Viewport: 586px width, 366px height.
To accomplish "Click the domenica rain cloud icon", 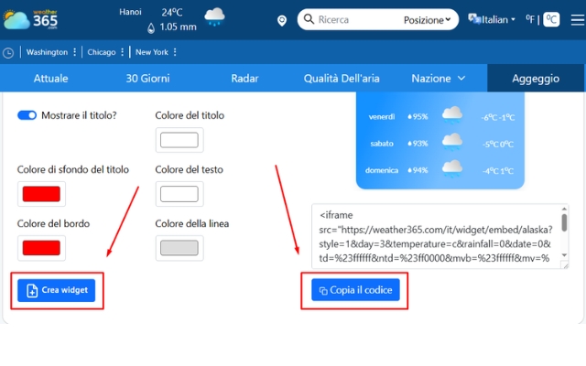I will 451,168.
